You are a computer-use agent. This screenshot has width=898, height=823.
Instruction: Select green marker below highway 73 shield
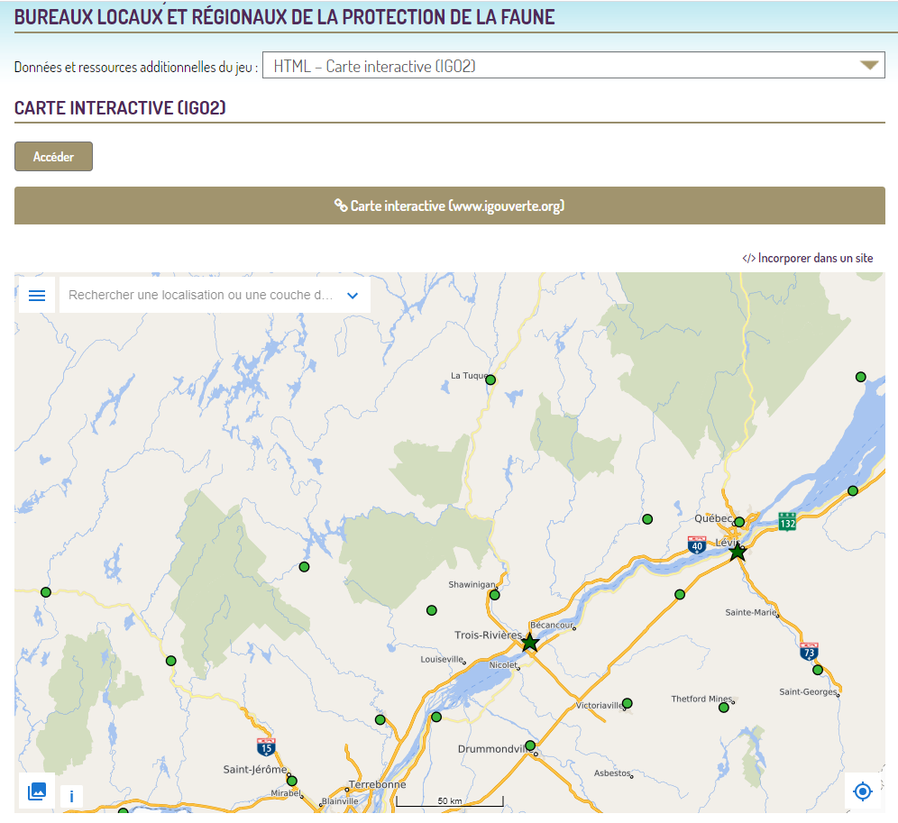[x=818, y=670]
